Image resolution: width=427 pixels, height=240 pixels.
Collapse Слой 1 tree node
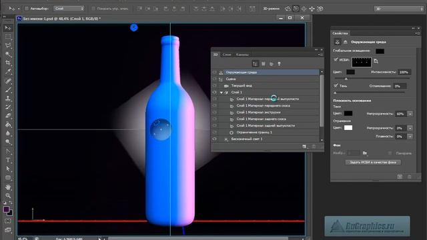(222, 93)
